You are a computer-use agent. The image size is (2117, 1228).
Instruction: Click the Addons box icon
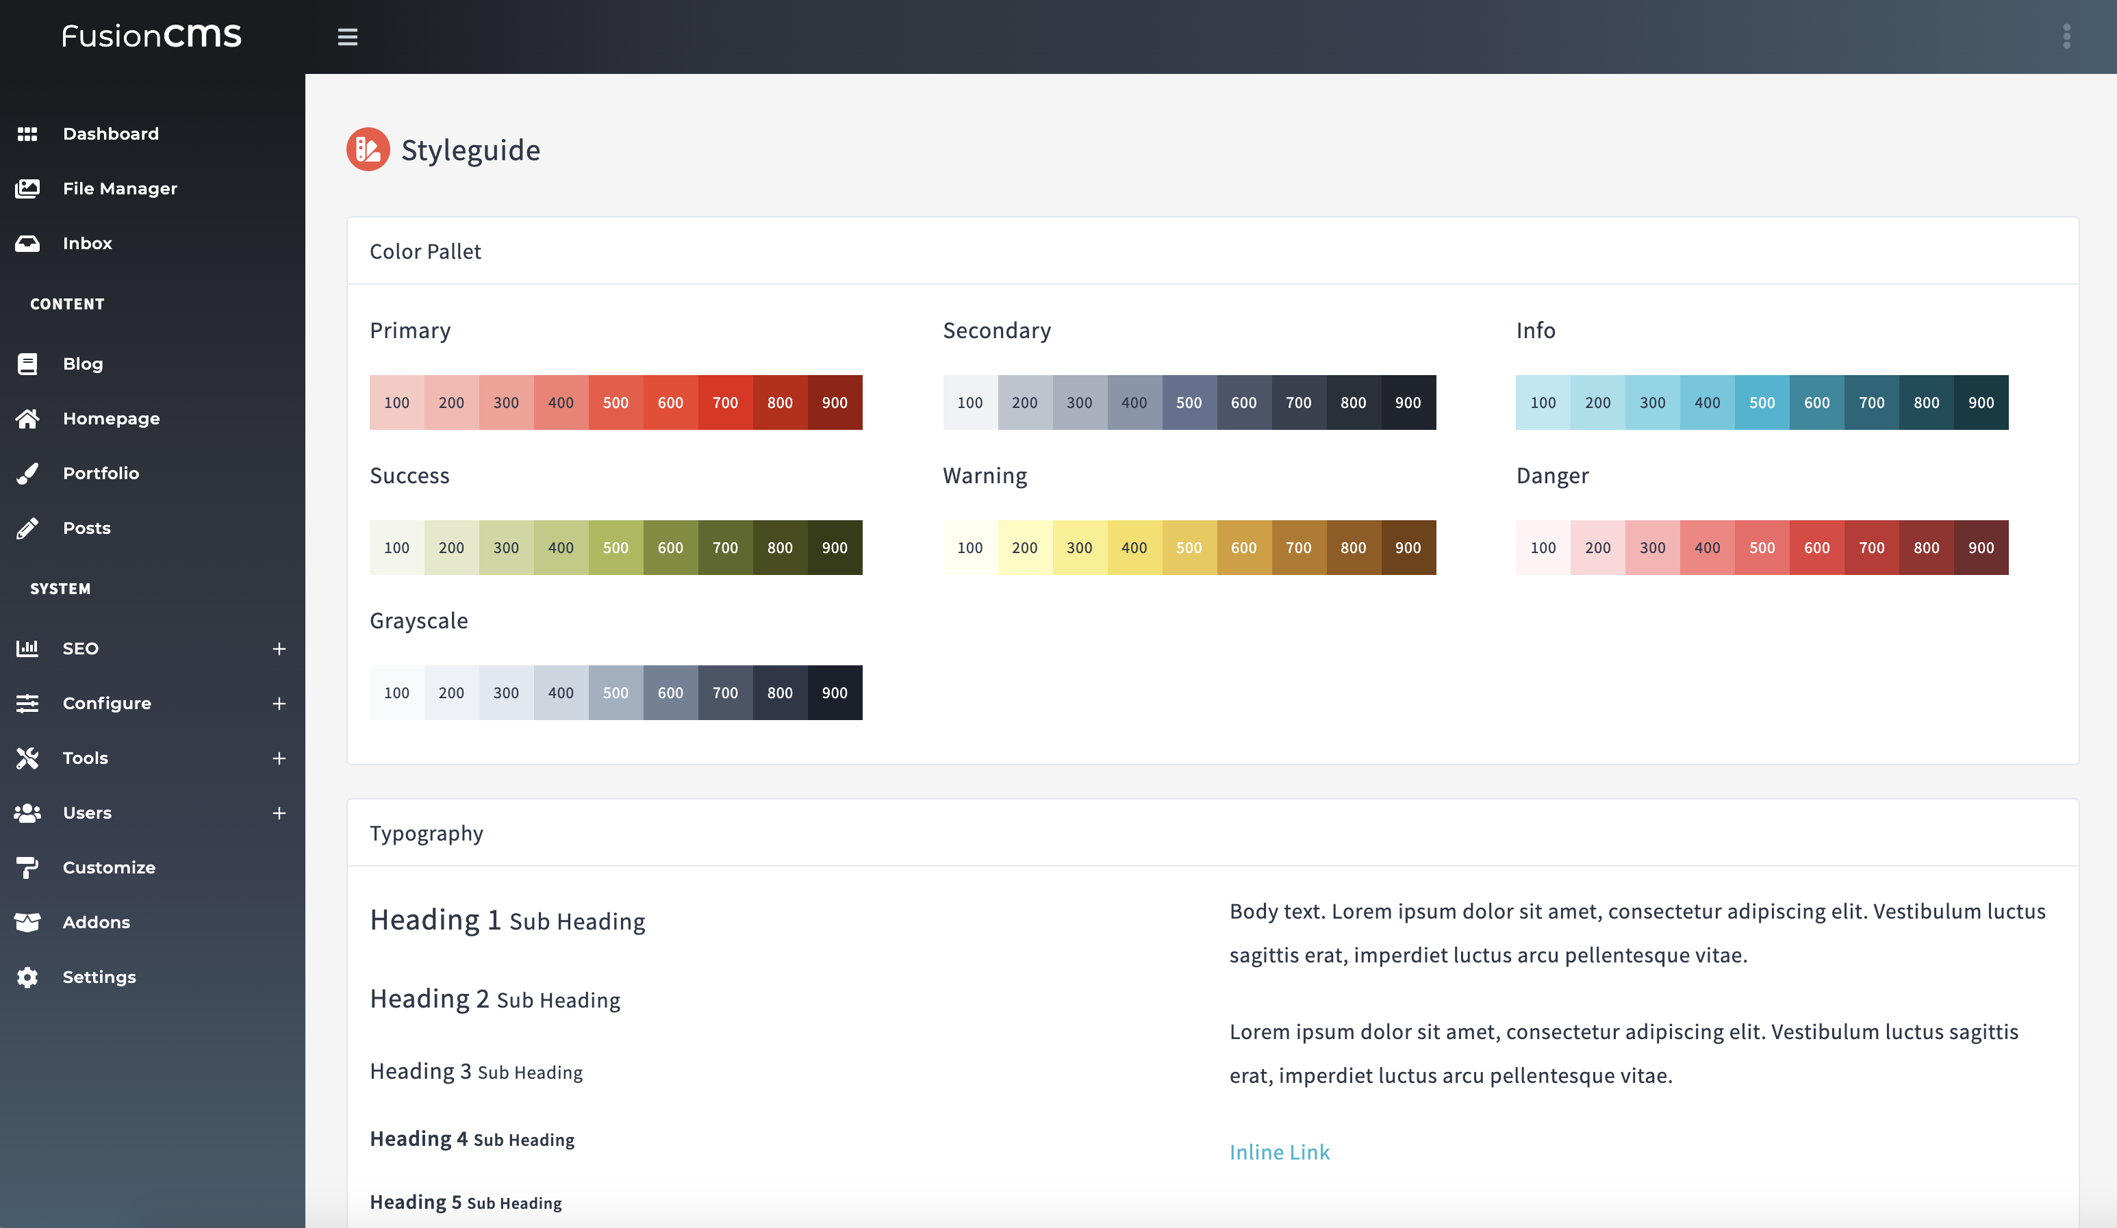point(27,921)
